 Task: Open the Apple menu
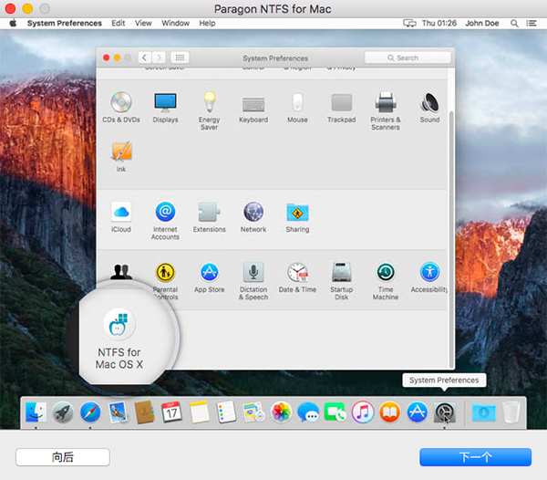[13, 23]
